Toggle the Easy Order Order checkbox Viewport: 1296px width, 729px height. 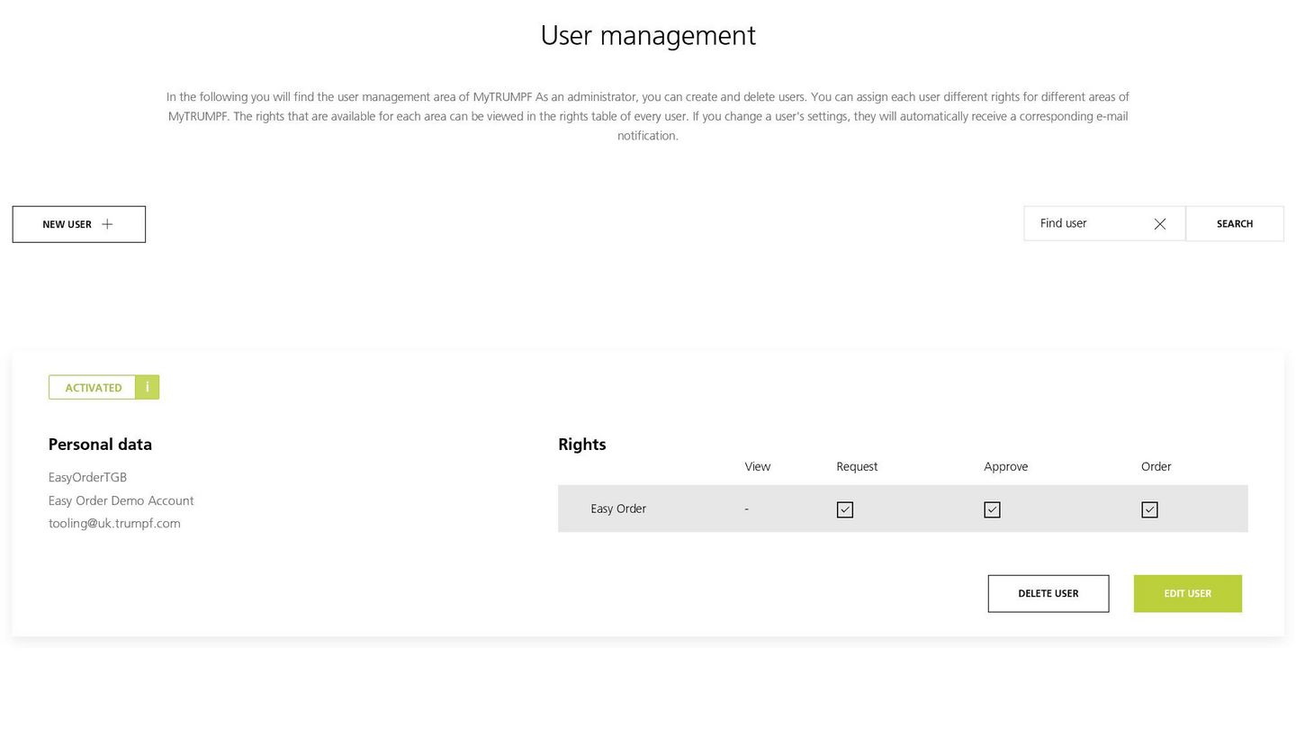(x=1149, y=509)
